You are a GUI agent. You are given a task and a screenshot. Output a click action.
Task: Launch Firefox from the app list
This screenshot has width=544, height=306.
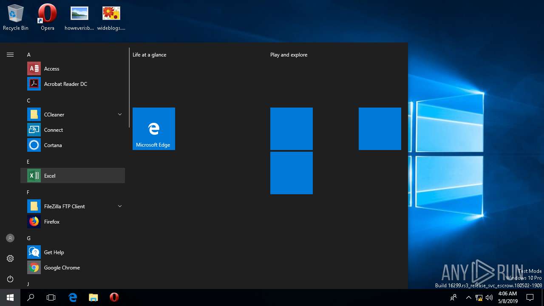[x=73, y=221]
